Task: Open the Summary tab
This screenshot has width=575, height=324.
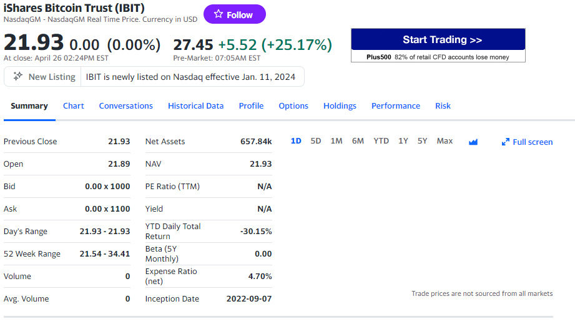Action: [x=29, y=106]
